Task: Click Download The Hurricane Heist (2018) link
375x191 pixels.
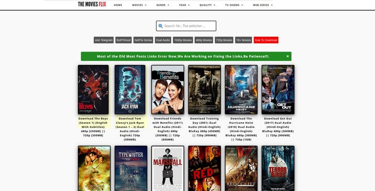Action: (x=241, y=129)
